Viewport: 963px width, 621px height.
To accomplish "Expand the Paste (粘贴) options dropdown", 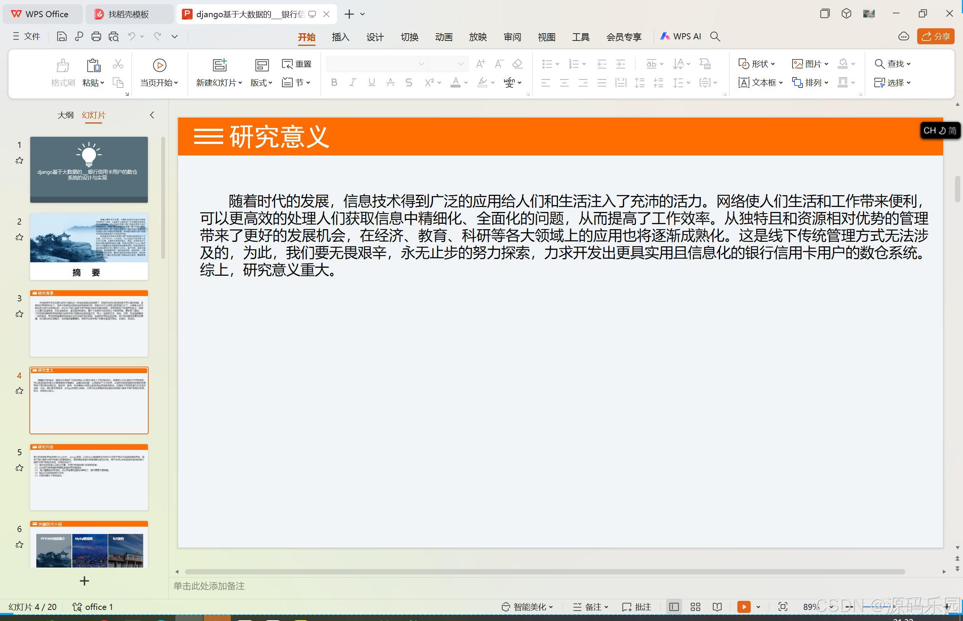I will coord(103,82).
